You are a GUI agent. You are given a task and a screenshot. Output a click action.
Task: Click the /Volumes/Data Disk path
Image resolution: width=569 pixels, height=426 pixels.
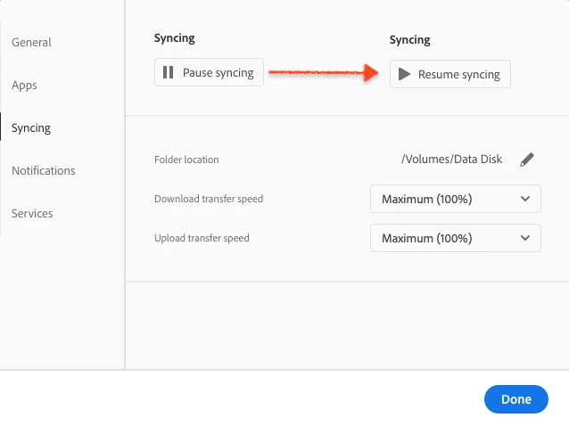click(452, 160)
